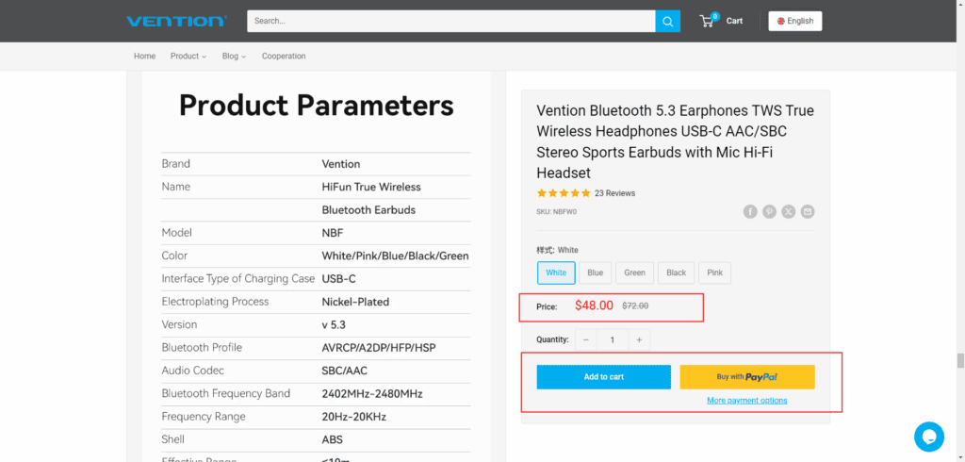Click the $48.00 sale price
This screenshot has width=965, height=462.
[x=594, y=305]
